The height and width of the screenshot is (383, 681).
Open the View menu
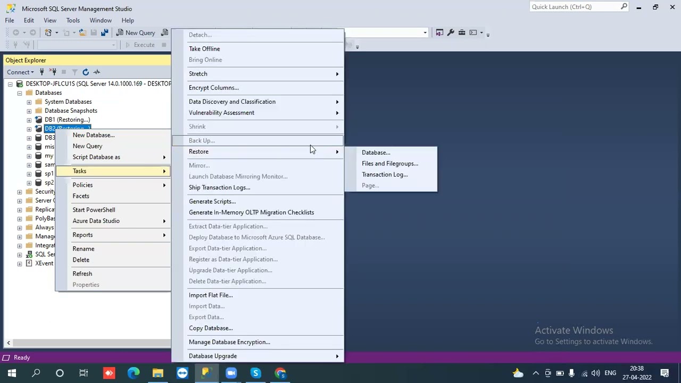(x=50, y=20)
